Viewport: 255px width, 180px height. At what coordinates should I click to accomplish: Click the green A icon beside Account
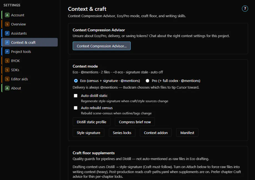[x=7, y=15]
